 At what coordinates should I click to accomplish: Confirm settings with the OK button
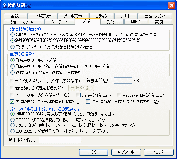click(94, 152)
